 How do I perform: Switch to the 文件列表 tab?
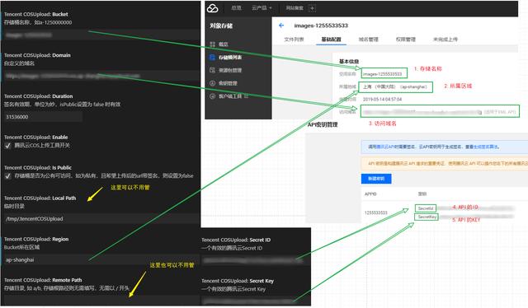(x=294, y=40)
